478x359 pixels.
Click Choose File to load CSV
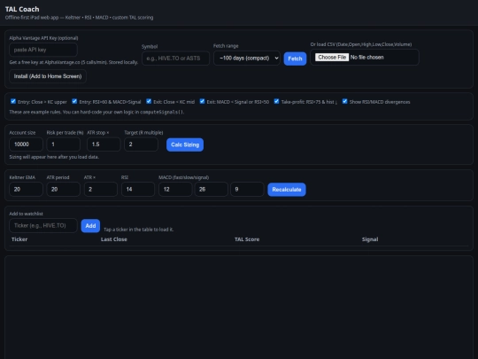[x=332, y=58]
